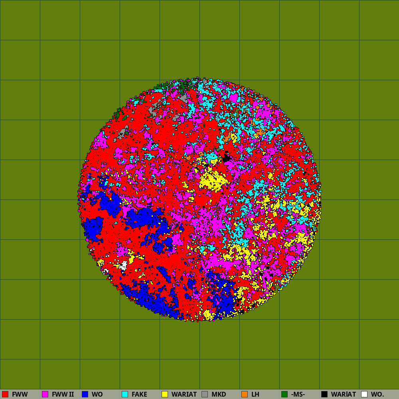This screenshot has width=399, height=399.
Task: Select the magenta FWW II swatch
Action: coord(45,394)
